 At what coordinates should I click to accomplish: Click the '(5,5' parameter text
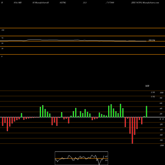[85, 3]
